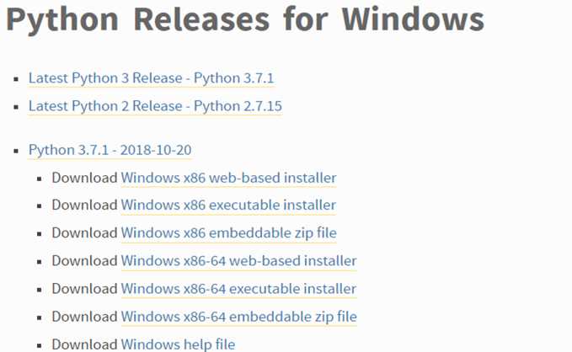The height and width of the screenshot is (352, 572).
Task: Get the Windows x86 embeddable zip file
Action: click(230, 232)
